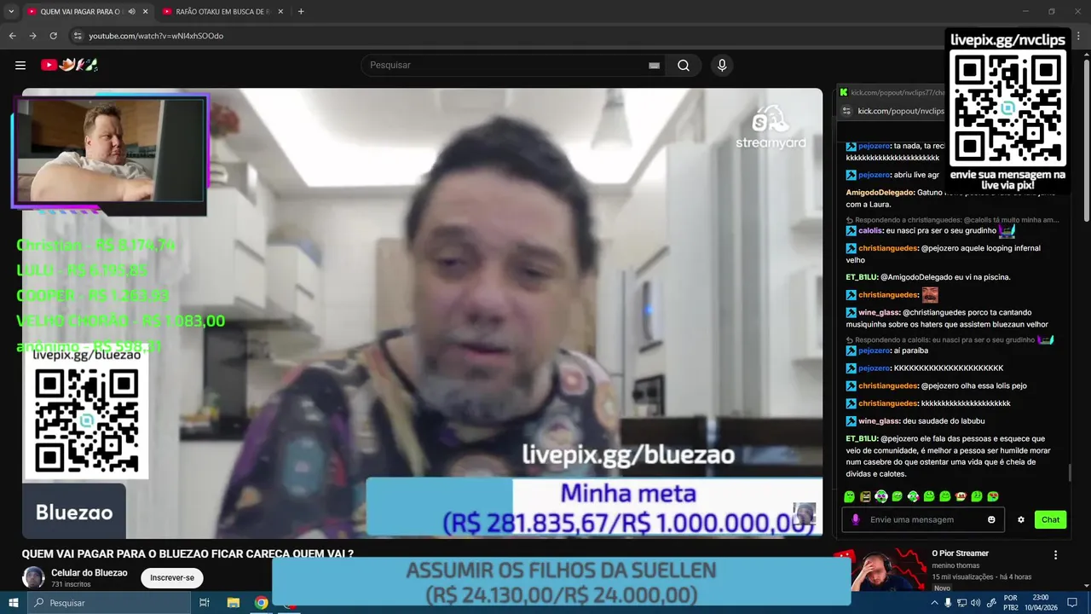This screenshot has height=614, width=1091.
Task: Send message with the green Chat button
Action: (1050, 519)
